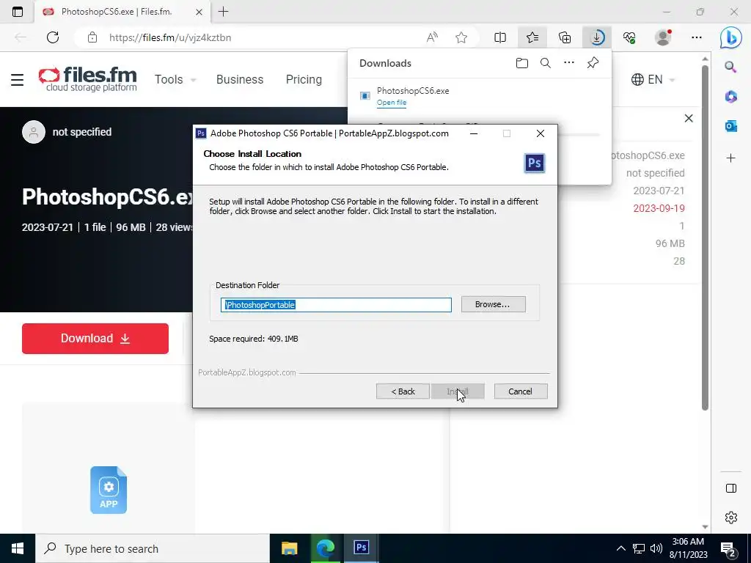Open sidebar settings gear icon
The image size is (751, 563).
click(731, 518)
